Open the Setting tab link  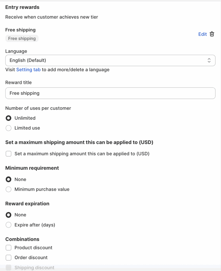coord(28,70)
